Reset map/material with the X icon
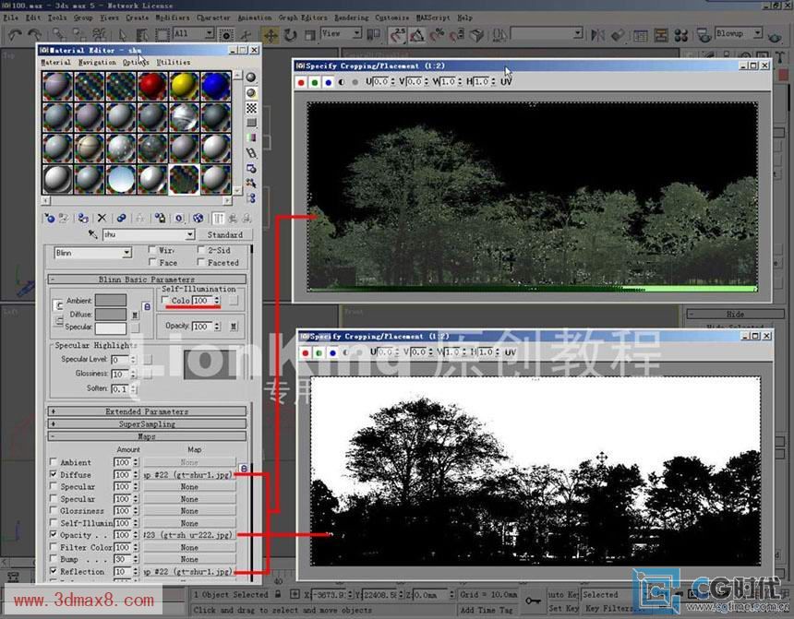Image resolution: width=794 pixels, height=619 pixels. click(102, 218)
